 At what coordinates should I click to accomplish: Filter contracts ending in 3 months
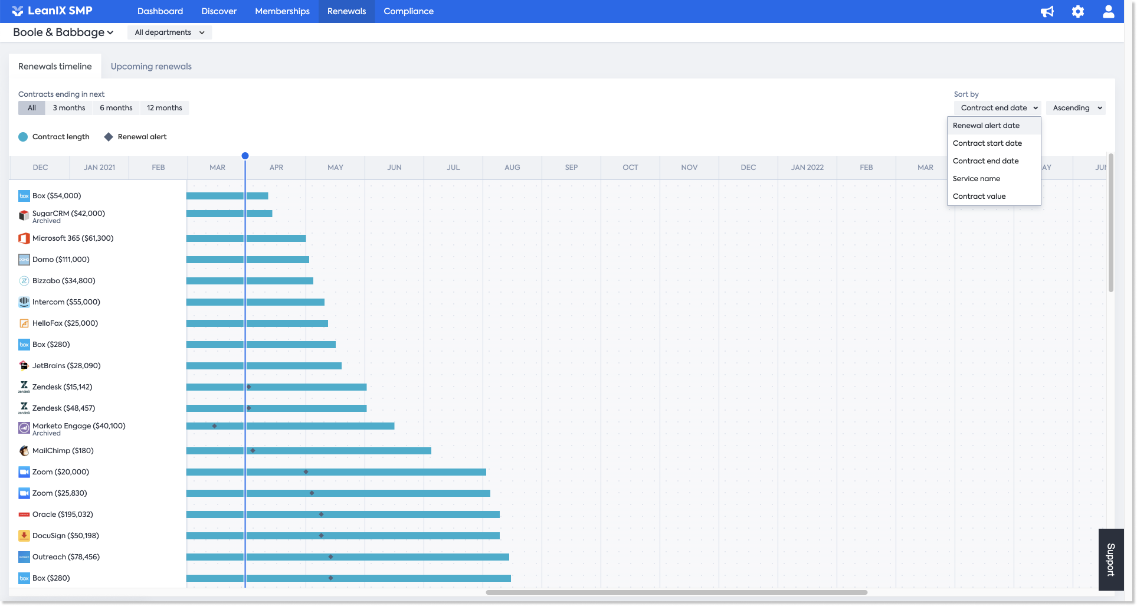69,108
